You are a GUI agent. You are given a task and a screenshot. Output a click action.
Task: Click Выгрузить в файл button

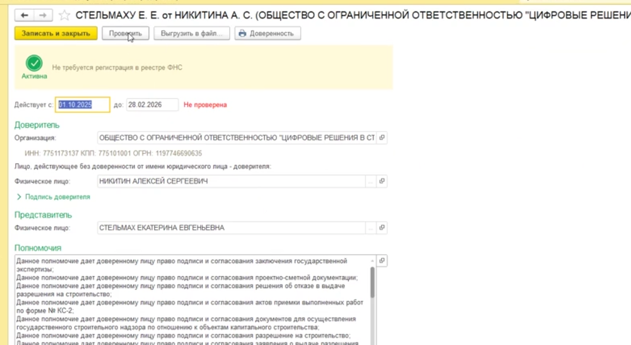[192, 34]
